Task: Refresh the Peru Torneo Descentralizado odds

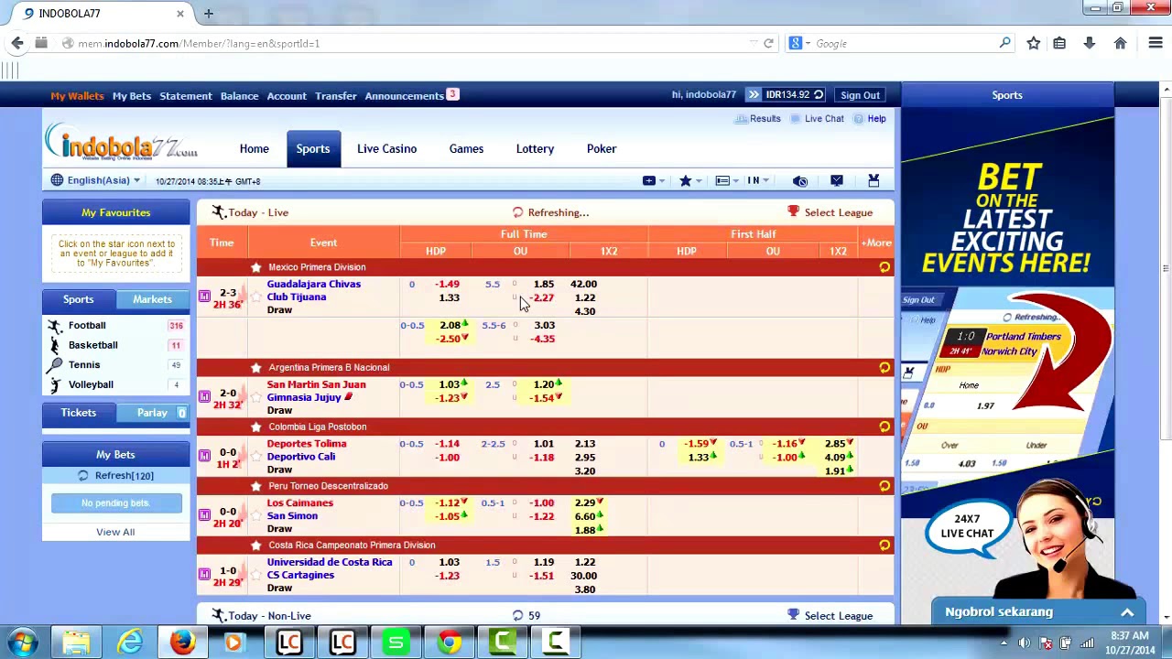Action: [884, 486]
